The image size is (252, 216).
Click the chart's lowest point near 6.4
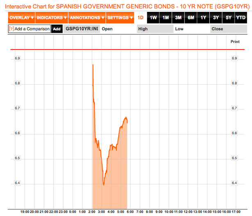pos(104,185)
